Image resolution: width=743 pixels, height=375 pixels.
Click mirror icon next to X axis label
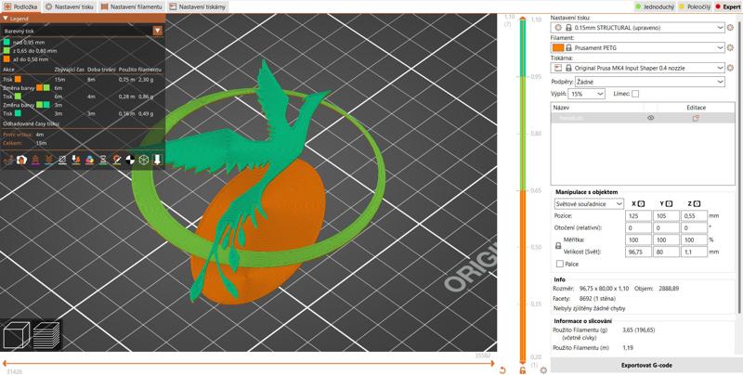click(x=641, y=203)
